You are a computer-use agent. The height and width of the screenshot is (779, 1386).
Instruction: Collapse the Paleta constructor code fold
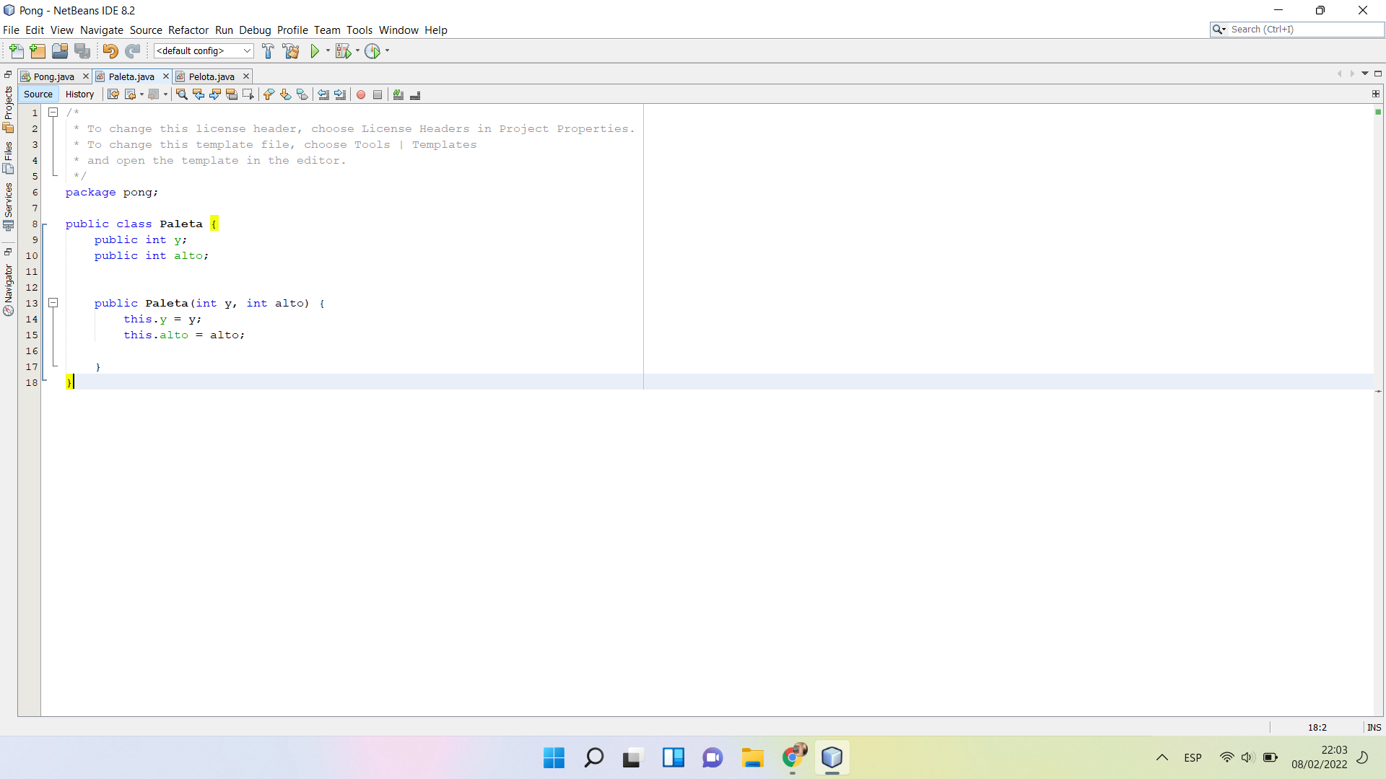[x=53, y=302]
